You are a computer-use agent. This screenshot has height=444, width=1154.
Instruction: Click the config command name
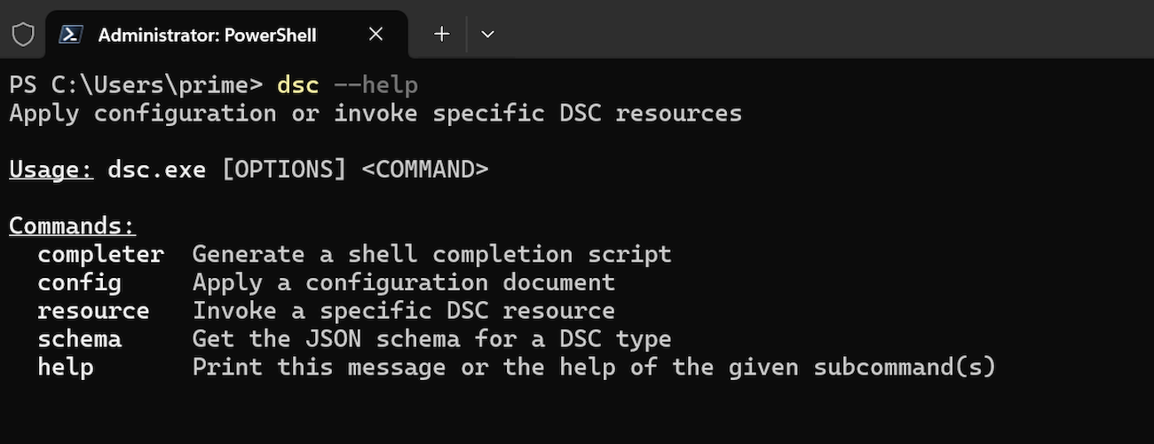click(79, 282)
